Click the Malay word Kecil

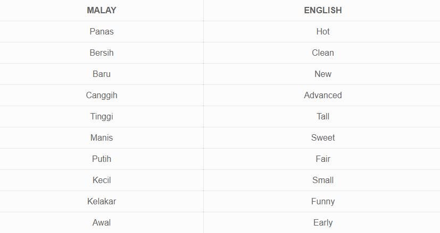pos(102,180)
